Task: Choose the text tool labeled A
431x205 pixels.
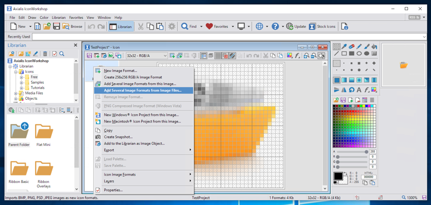Action: (x=359, y=90)
